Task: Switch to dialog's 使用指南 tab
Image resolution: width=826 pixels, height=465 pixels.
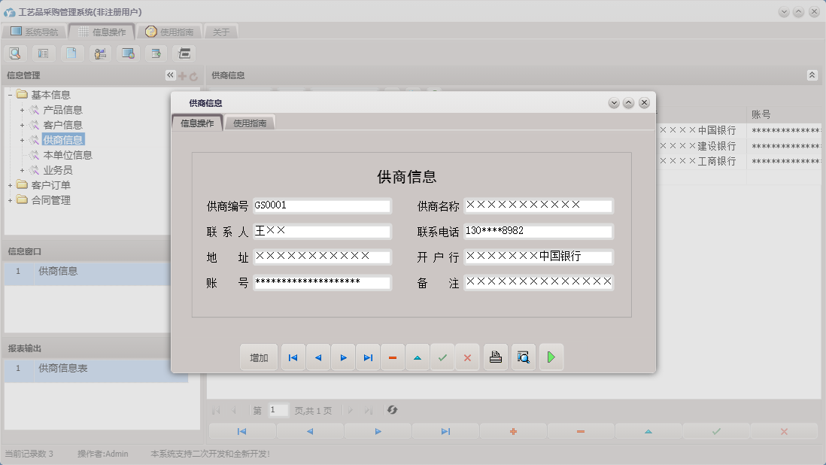Action: (x=250, y=123)
